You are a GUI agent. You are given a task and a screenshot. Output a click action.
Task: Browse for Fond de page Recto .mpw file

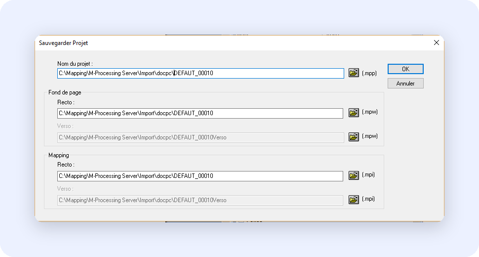(x=354, y=113)
